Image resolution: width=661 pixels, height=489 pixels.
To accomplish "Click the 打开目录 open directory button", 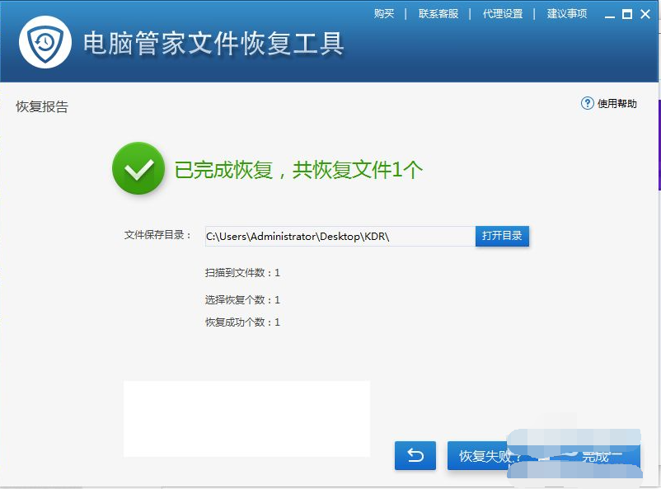I will coord(502,236).
